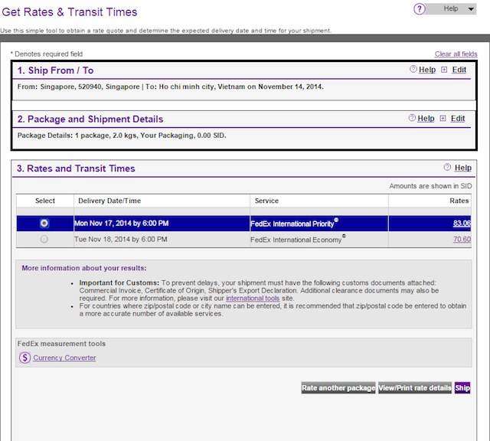Open the 83.06 rate details link
This screenshot has height=441, width=490.
tap(462, 223)
